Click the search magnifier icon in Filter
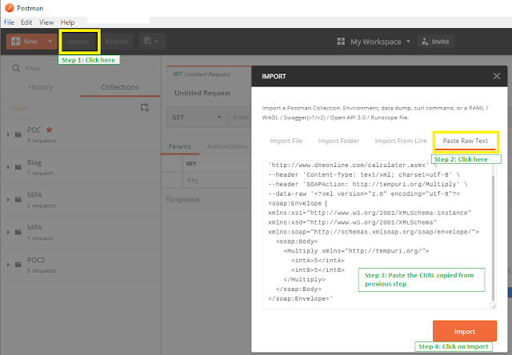The height and width of the screenshot is (355, 512). [16, 68]
